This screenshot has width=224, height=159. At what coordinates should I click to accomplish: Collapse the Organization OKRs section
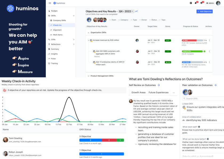tap(88, 33)
